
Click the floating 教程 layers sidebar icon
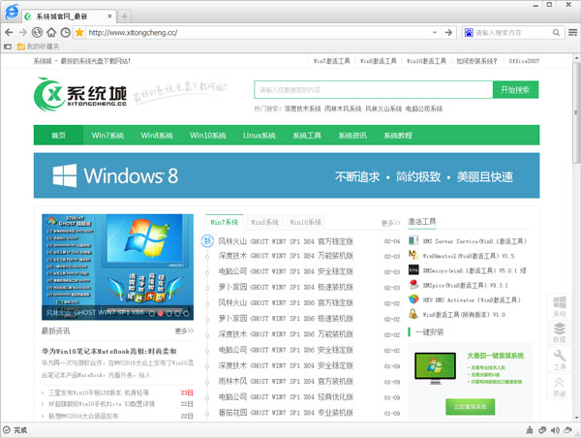pos(560,332)
